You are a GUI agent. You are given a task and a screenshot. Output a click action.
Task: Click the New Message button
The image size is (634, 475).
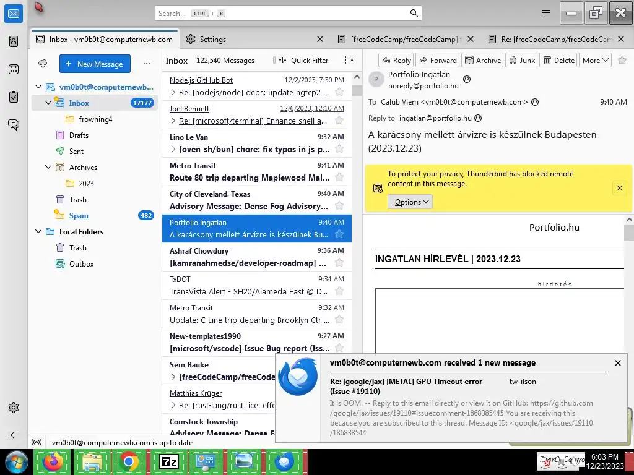95,64
